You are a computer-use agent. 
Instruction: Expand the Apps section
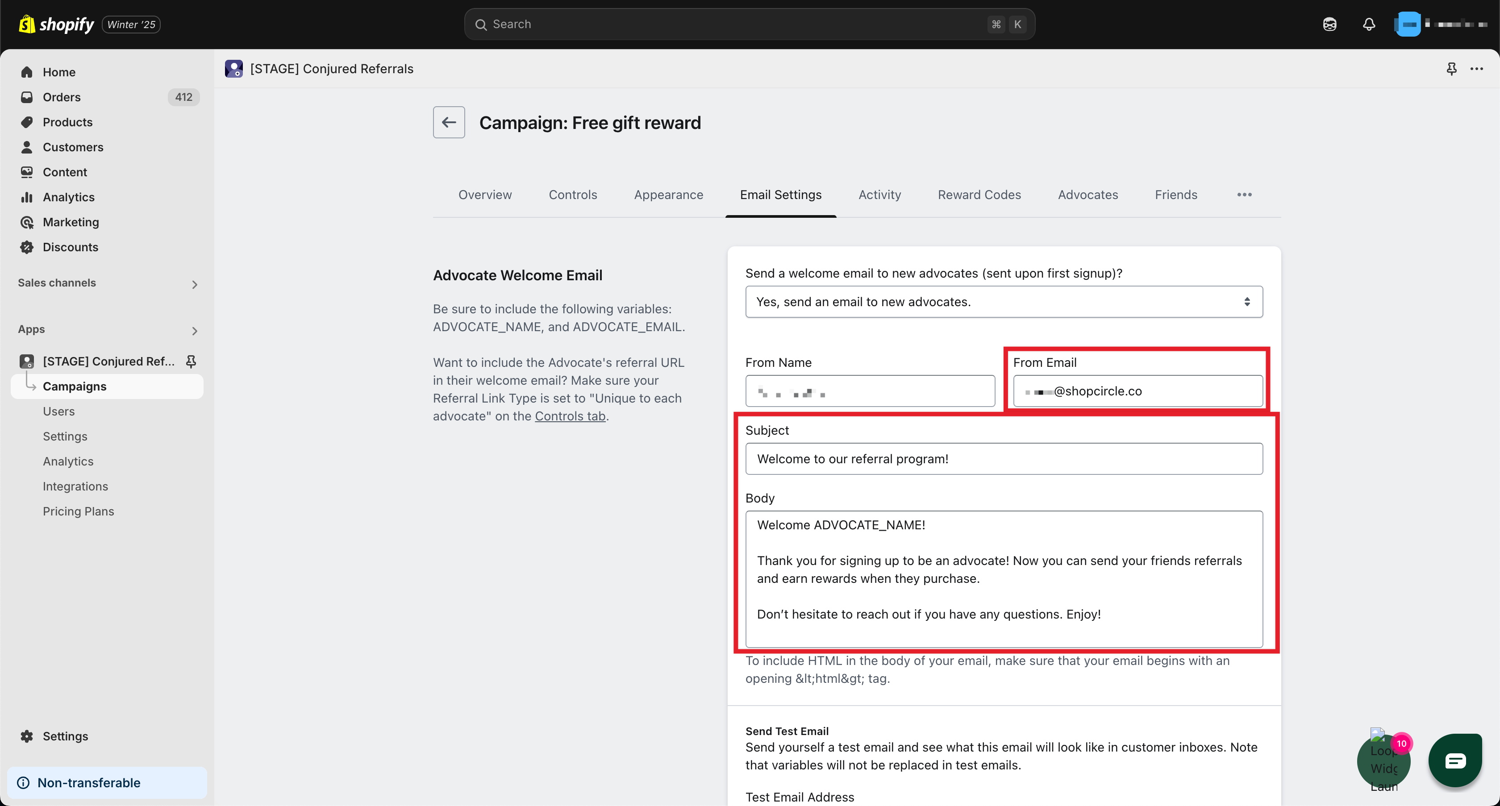195,331
